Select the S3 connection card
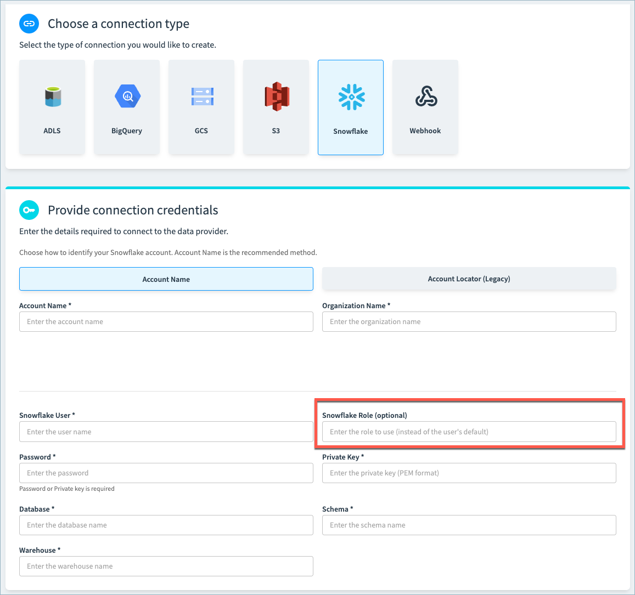This screenshot has width=635, height=595. point(276,107)
